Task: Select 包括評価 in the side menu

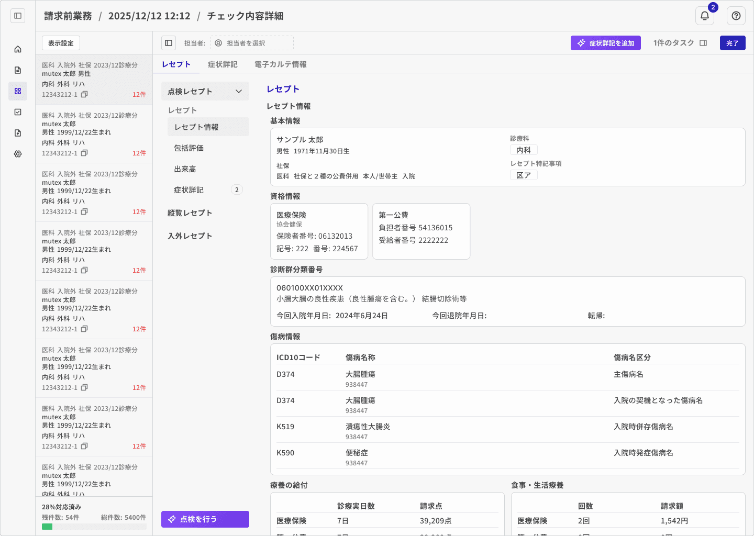Action: [x=208, y=148]
